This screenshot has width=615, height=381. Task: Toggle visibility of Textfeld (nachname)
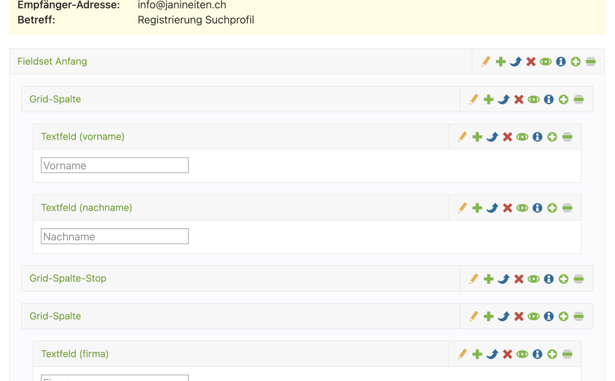click(x=522, y=208)
